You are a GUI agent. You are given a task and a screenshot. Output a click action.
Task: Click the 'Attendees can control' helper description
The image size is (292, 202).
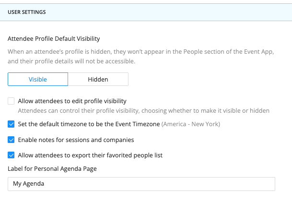[x=144, y=111]
